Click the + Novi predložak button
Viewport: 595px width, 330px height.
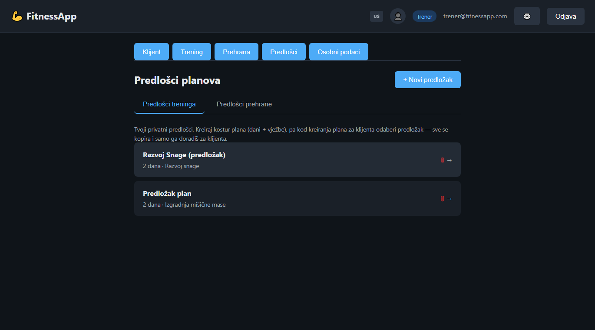pos(428,80)
